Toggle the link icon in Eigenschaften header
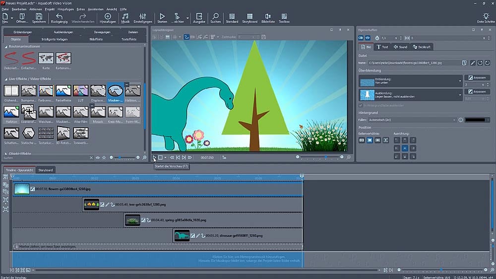Viewport: 496px width, 279px height. [361, 38]
